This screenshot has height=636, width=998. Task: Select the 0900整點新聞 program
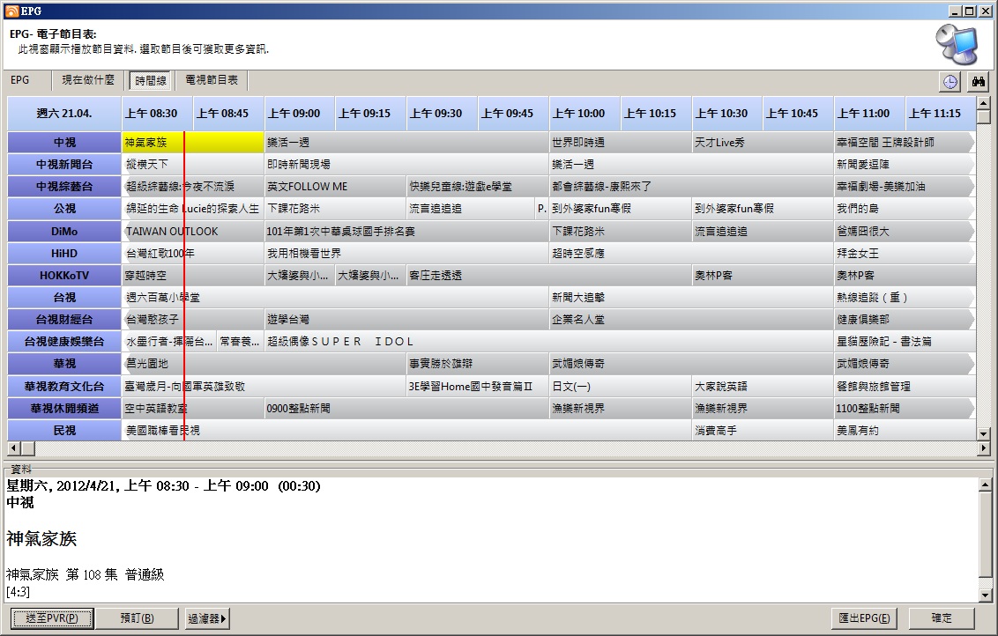pos(407,409)
